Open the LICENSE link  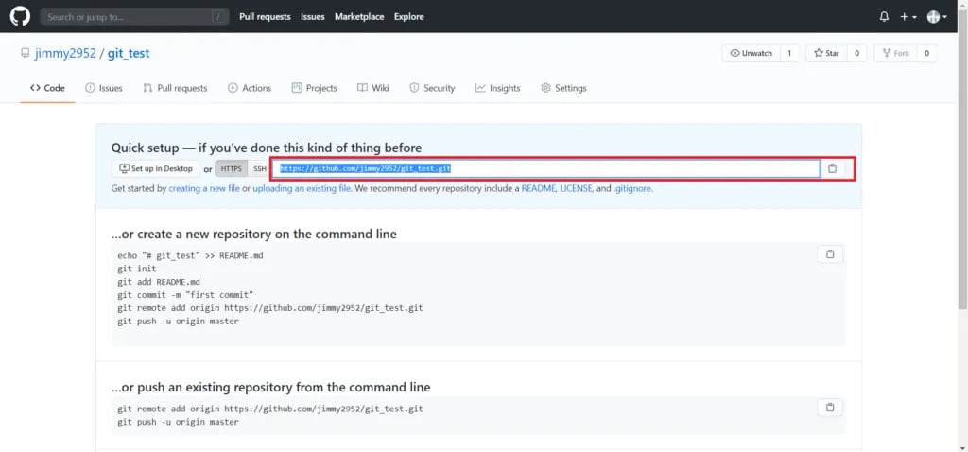(x=577, y=188)
